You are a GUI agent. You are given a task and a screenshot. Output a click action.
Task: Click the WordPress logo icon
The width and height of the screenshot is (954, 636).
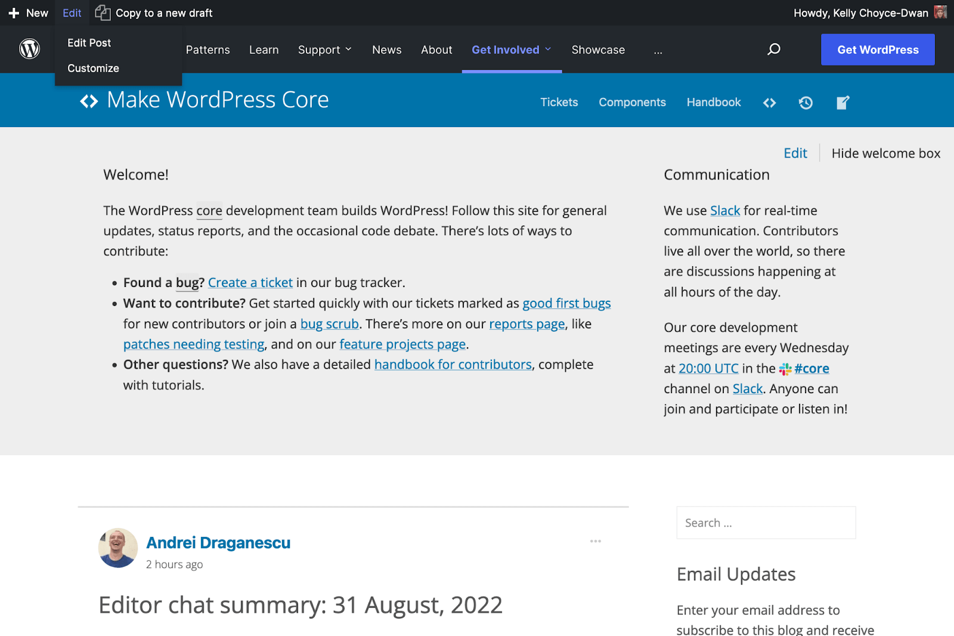(x=28, y=50)
